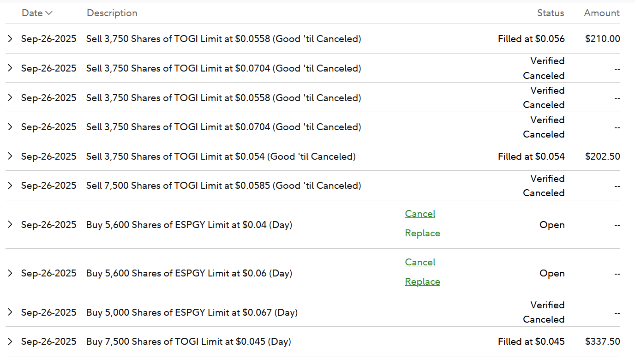Expand the canceled TOGI sell order at $0.0558
This screenshot has height=360, width=635.
10,98
